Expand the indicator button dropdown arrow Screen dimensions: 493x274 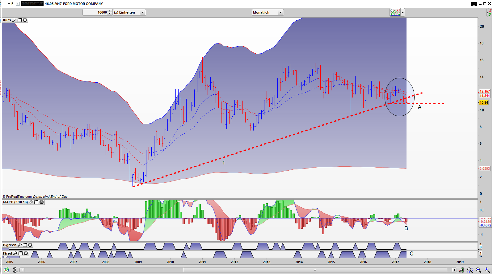[x=402, y=13]
